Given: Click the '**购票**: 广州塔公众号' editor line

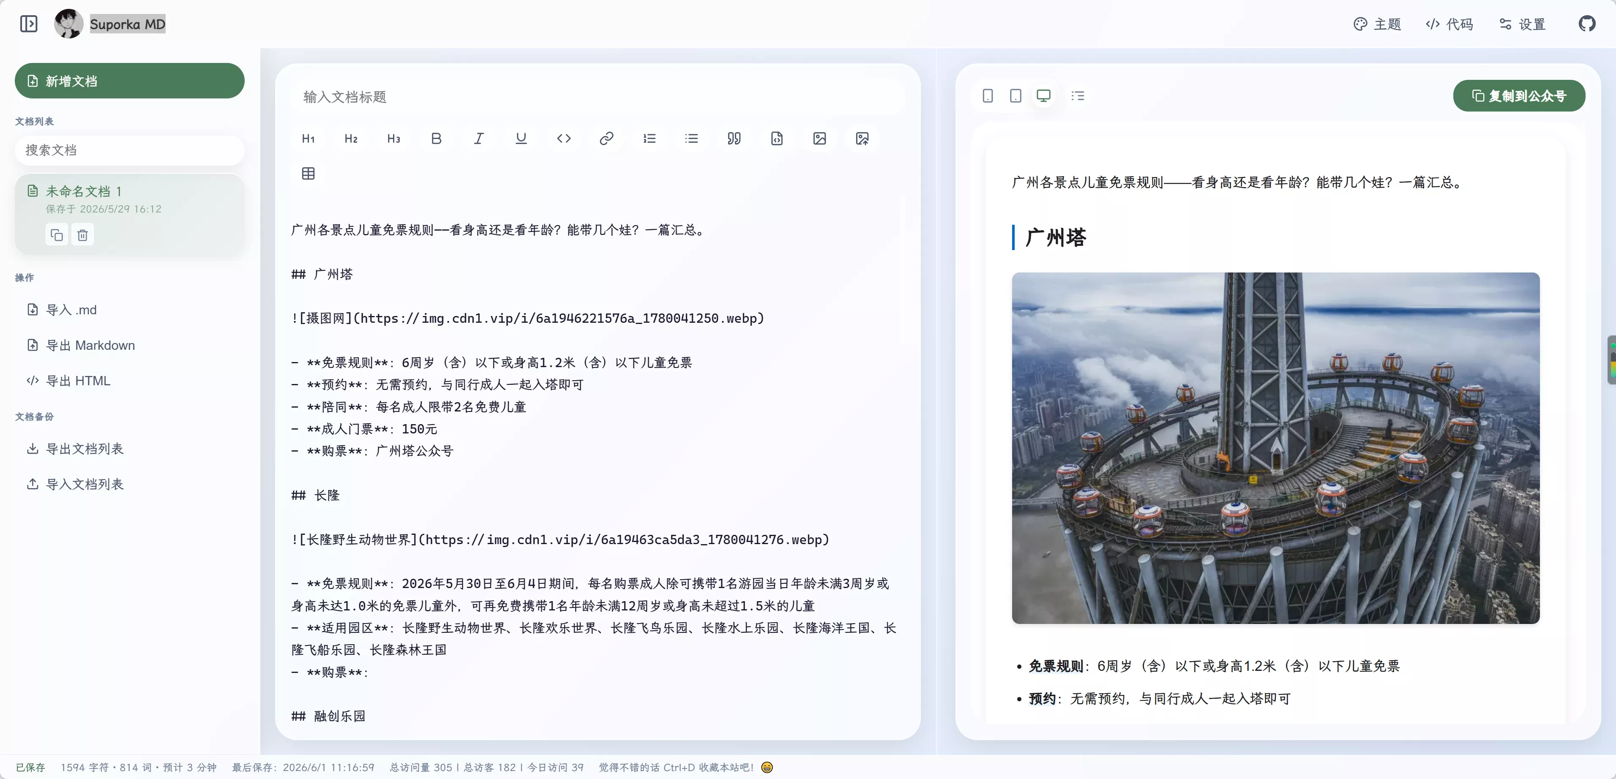Looking at the screenshot, I should (x=372, y=451).
